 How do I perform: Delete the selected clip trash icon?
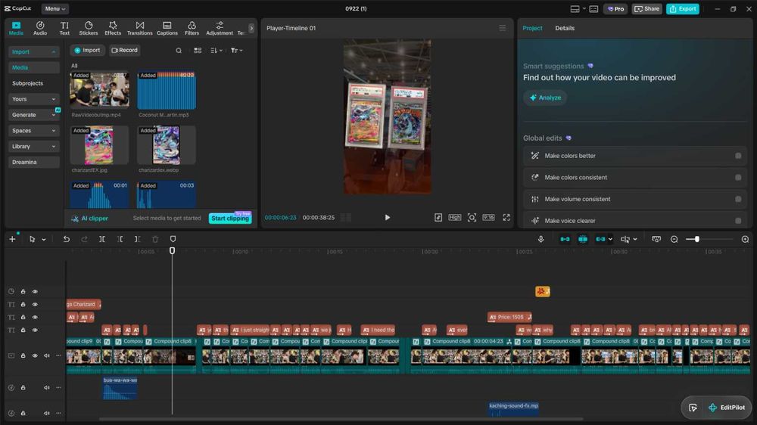(155, 239)
